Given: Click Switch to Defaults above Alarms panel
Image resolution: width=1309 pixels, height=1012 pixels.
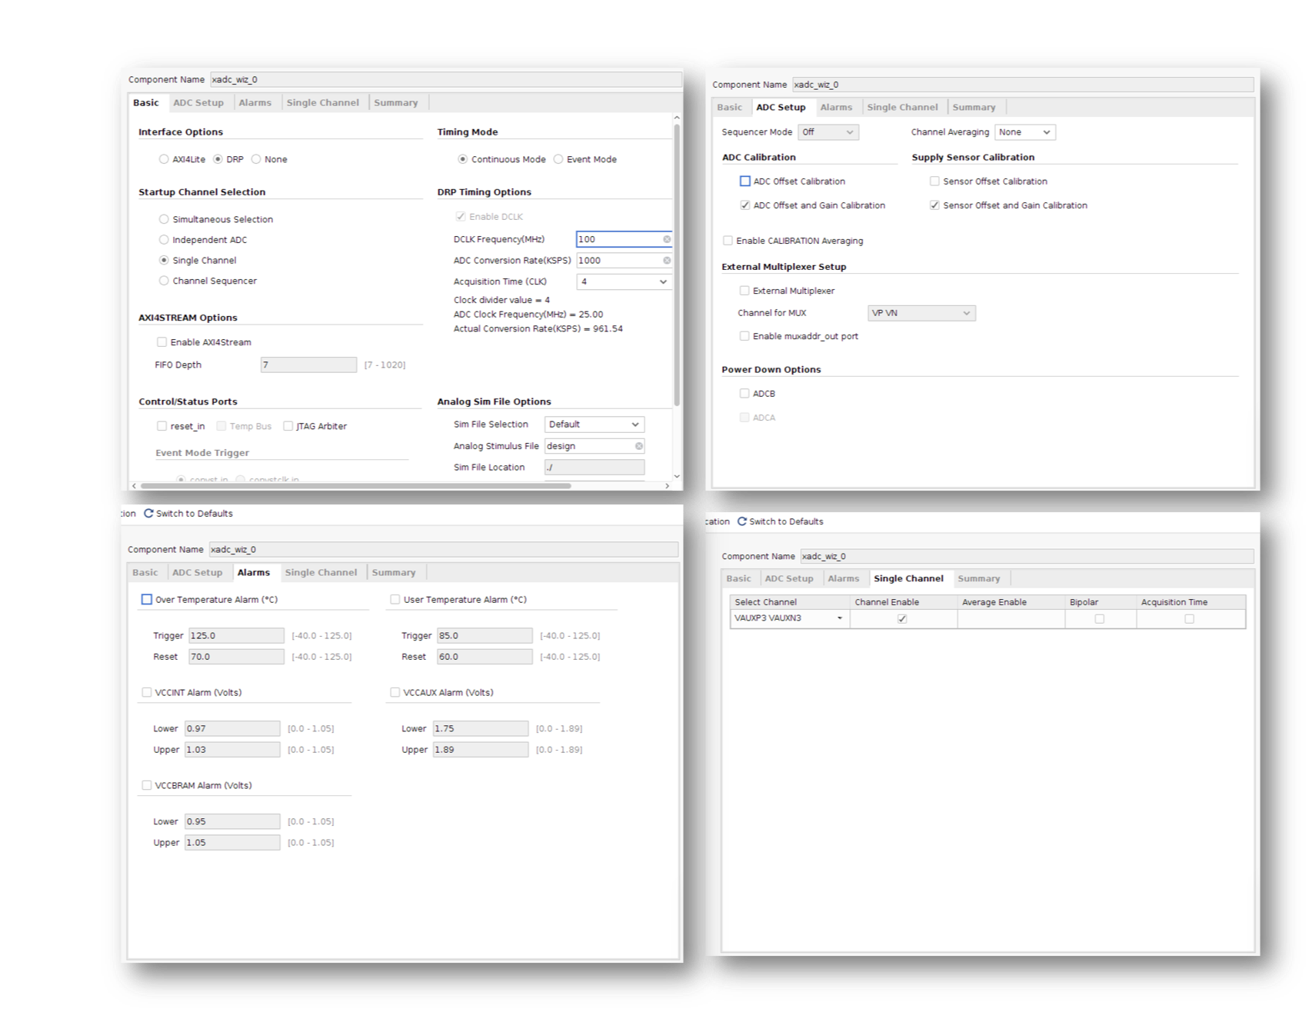Looking at the screenshot, I should [194, 514].
